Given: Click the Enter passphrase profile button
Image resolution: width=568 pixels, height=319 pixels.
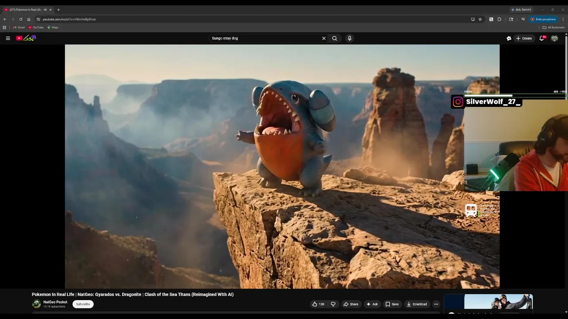Looking at the screenshot, I should click(x=543, y=19).
